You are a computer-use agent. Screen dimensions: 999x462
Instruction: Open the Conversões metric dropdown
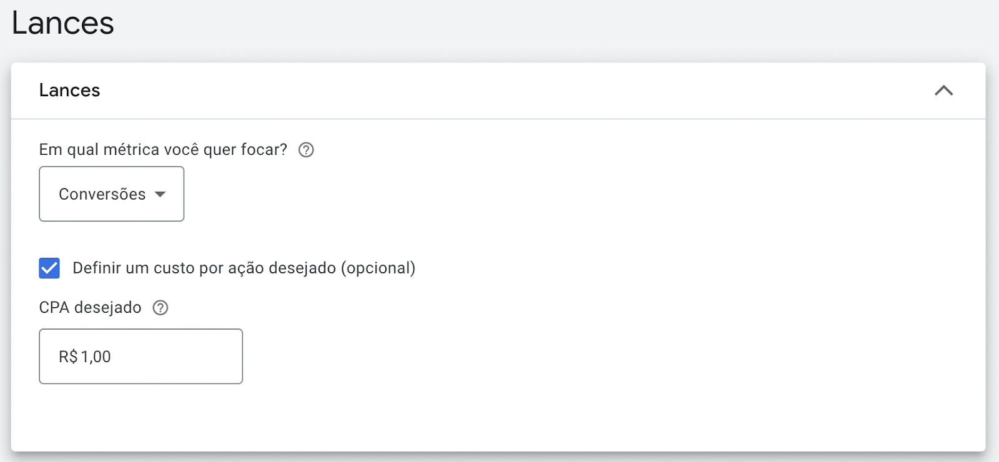(x=112, y=194)
